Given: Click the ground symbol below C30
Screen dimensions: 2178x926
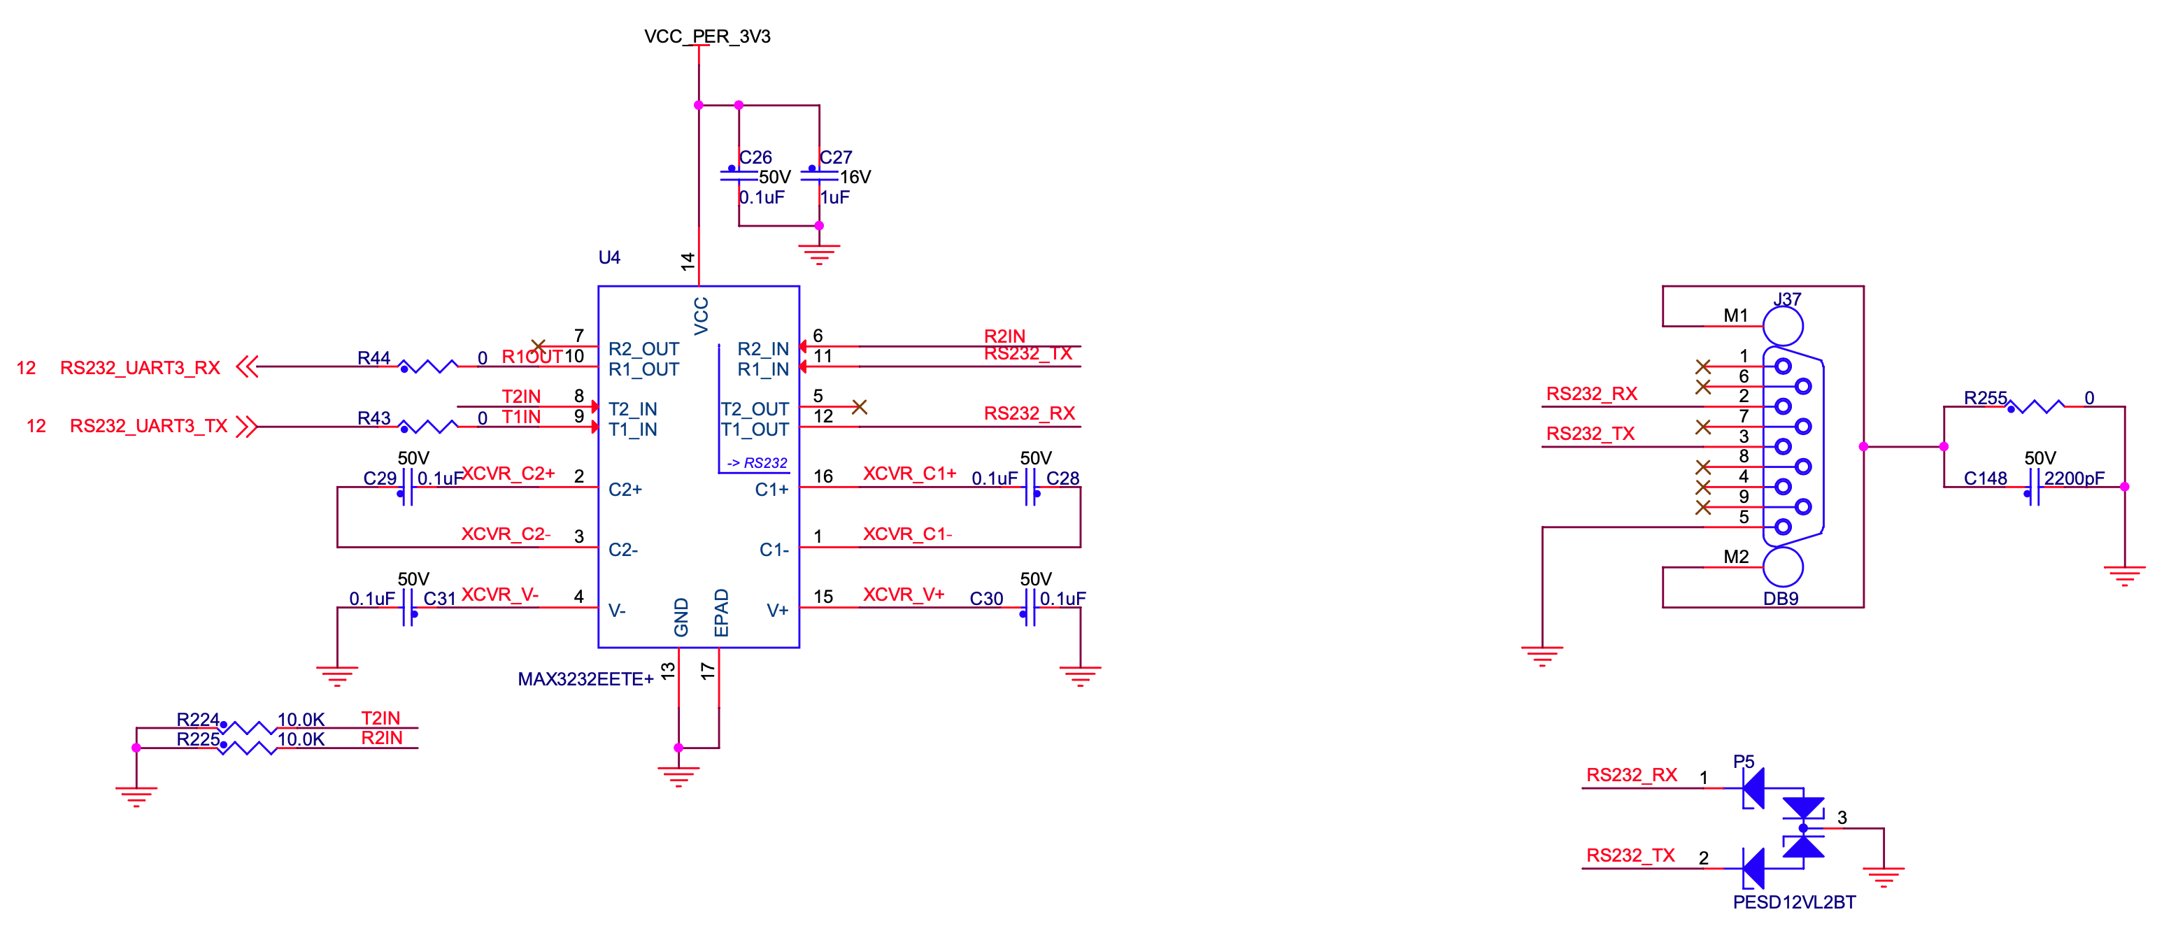Looking at the screenshot, I should tap(1080, 676).
